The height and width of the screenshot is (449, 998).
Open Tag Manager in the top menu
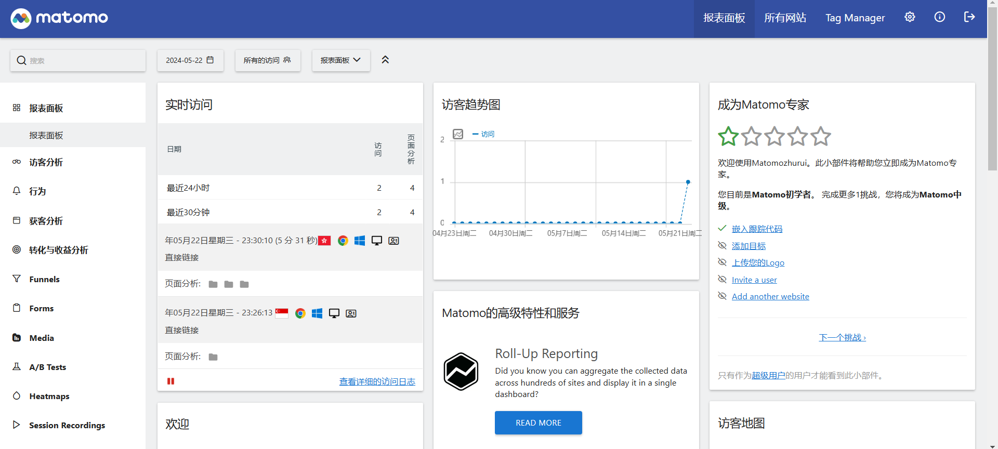[x=855, y=18]
